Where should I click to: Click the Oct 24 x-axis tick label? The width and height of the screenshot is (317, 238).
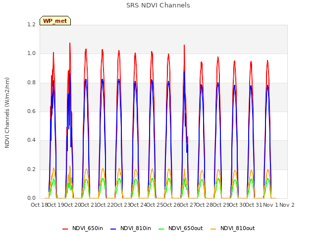pyautogui.click(x=138, y=205)
